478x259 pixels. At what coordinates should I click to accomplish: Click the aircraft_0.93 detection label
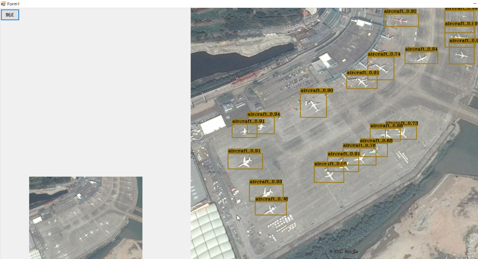click(266, 182)
